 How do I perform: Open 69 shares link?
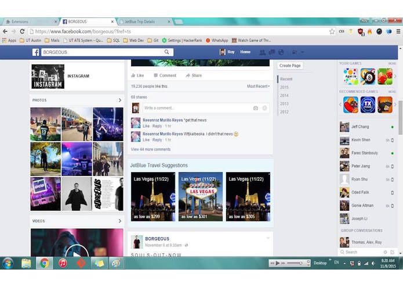click(x=139, y=97)
